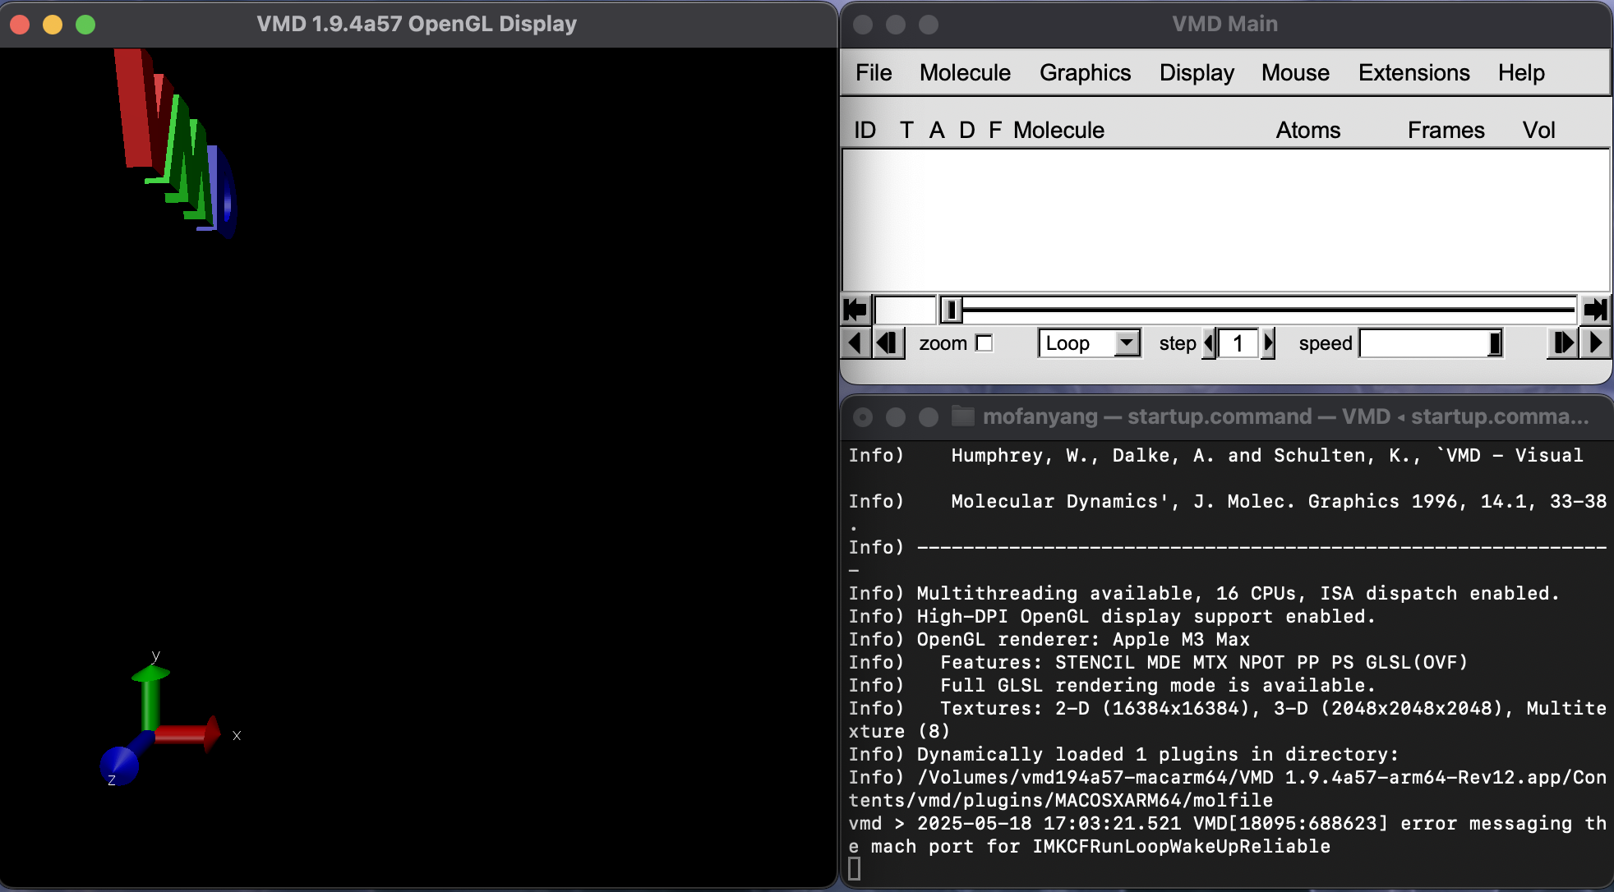Jump to the last frame of the animation
This screenshot has height=892, width=1614.
pos(1595,310)
